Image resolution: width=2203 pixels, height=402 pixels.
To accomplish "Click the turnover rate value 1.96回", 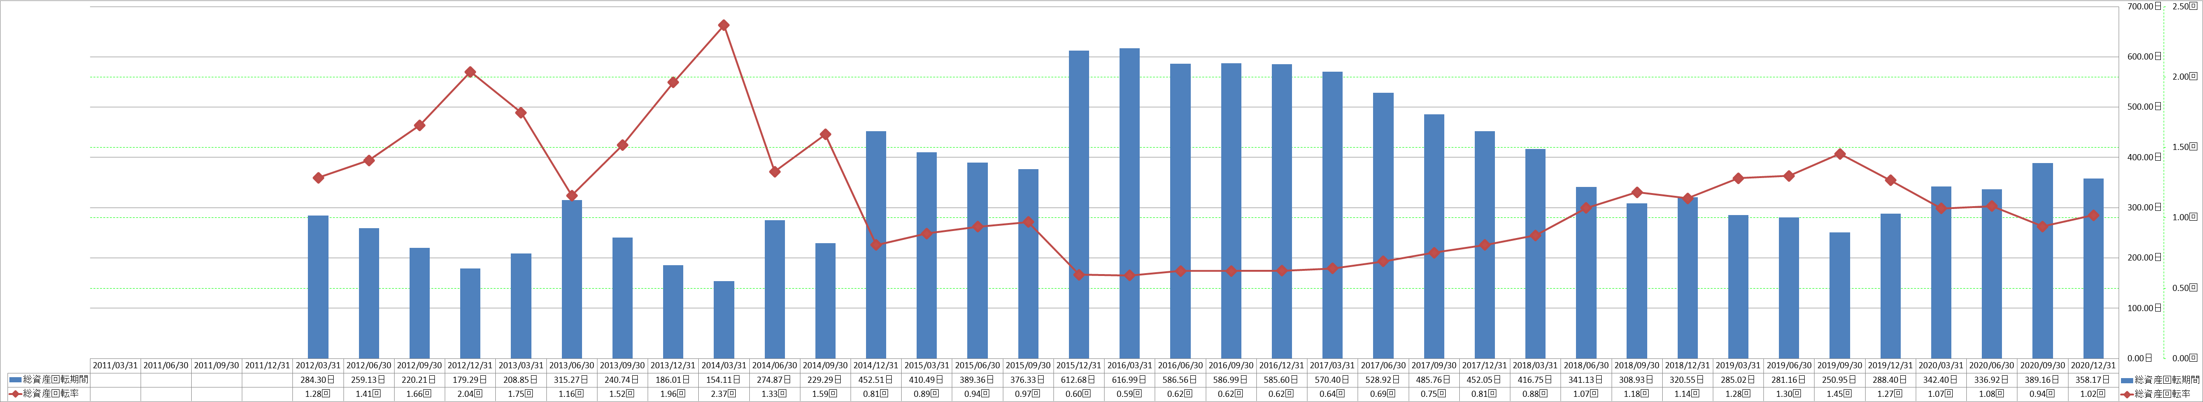I will tap(673, 395).
